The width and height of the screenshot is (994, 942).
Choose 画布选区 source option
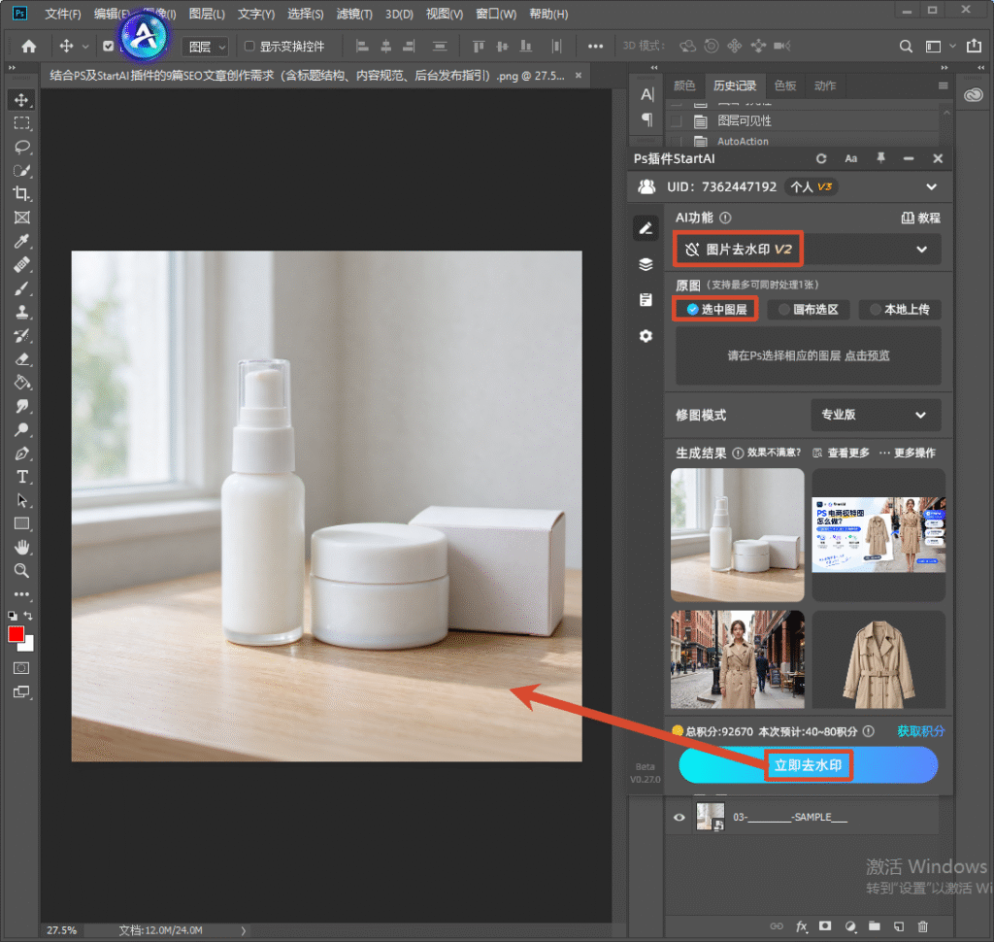(x=809, y=310)
